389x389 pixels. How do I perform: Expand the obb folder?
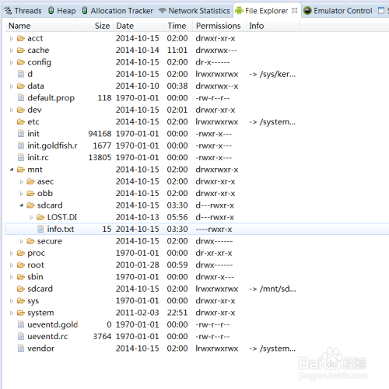click(x=22, y=194)
